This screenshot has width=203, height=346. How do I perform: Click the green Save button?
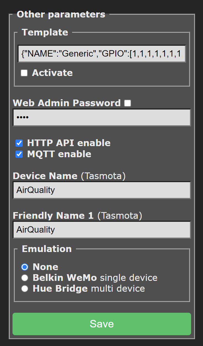tap(101, 324)
